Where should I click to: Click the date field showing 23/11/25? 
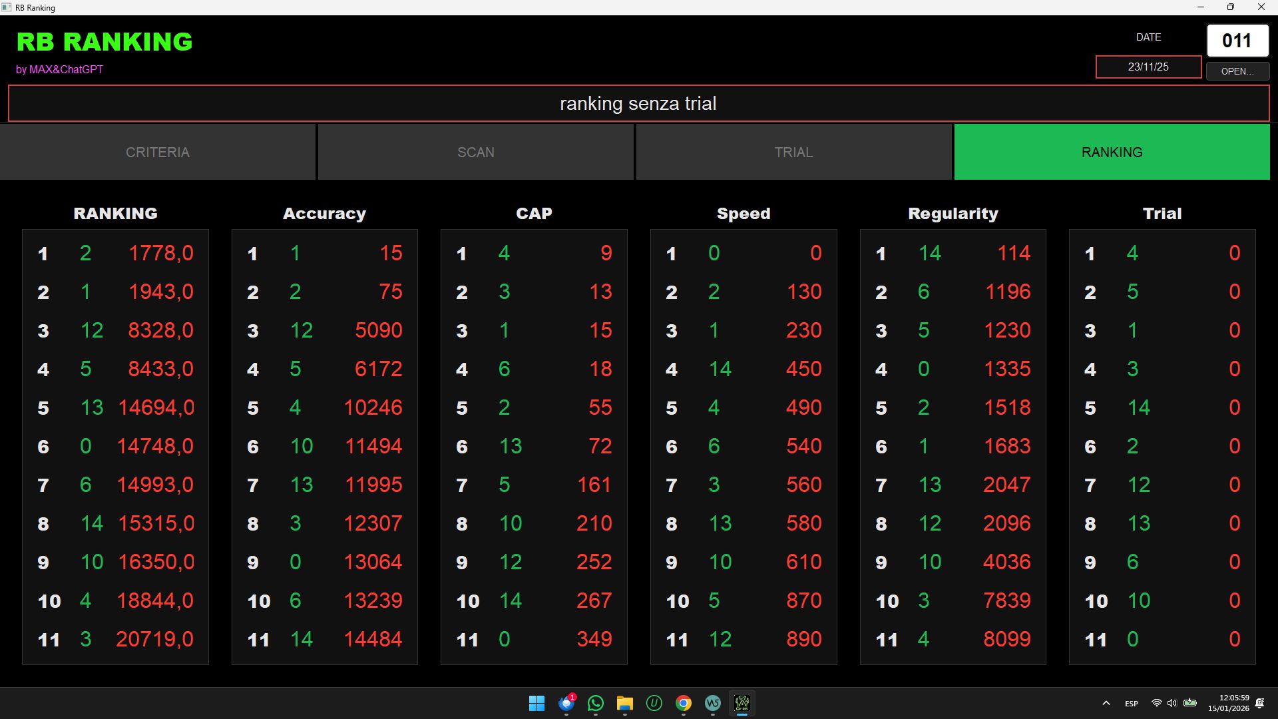point(1148,67)
